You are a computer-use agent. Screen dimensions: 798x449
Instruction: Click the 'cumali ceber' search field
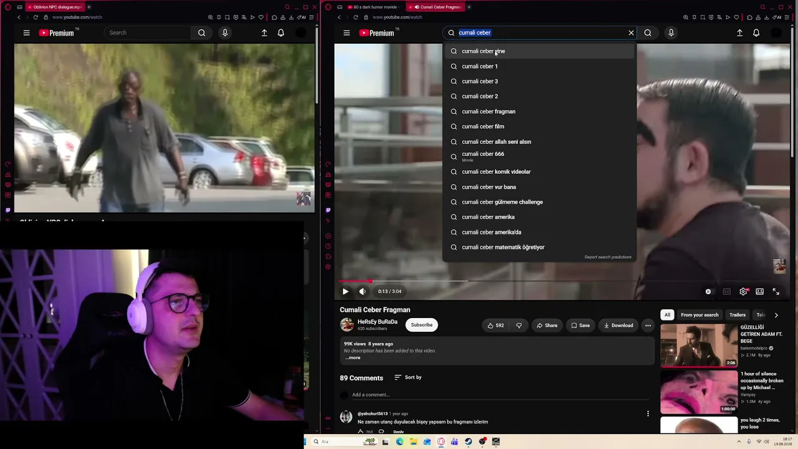point(539,33)
